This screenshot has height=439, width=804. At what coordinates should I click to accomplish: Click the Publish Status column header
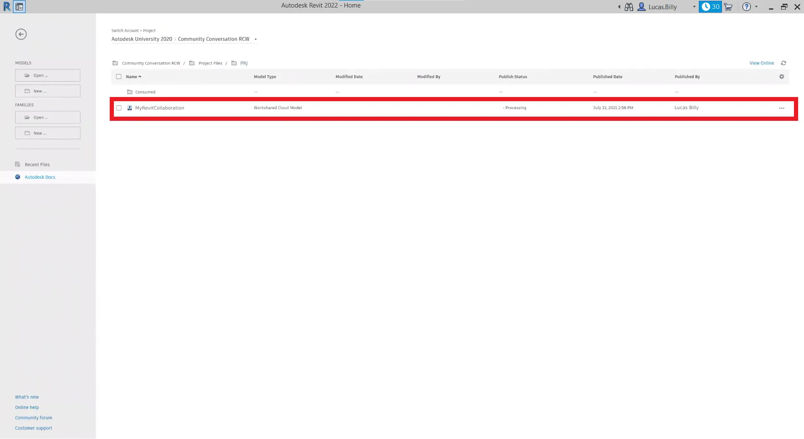click(x=513, y=77)
